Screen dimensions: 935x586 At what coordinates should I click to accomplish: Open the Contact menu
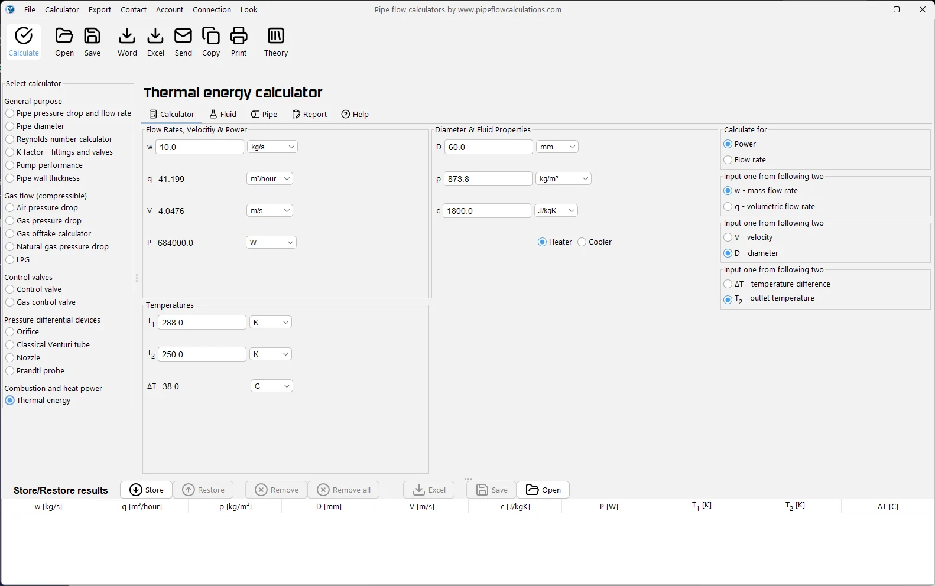point(134,9)
